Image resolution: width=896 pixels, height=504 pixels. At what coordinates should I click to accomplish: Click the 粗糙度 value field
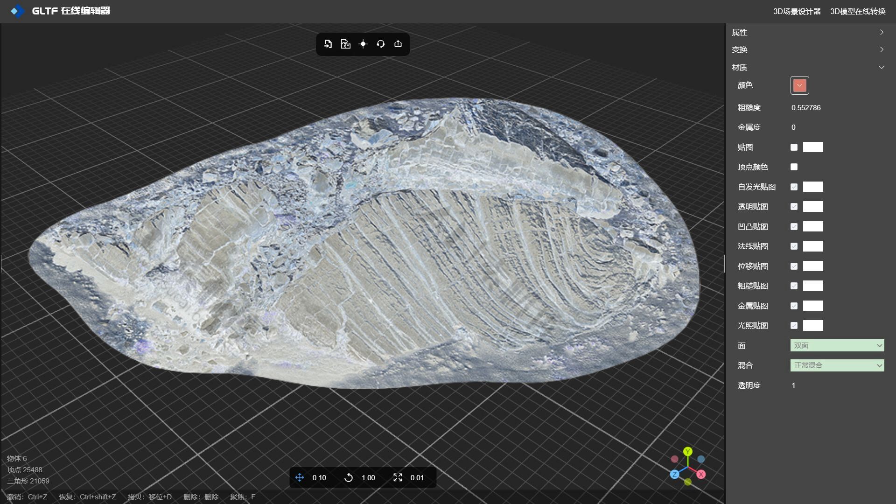(806, 108)
